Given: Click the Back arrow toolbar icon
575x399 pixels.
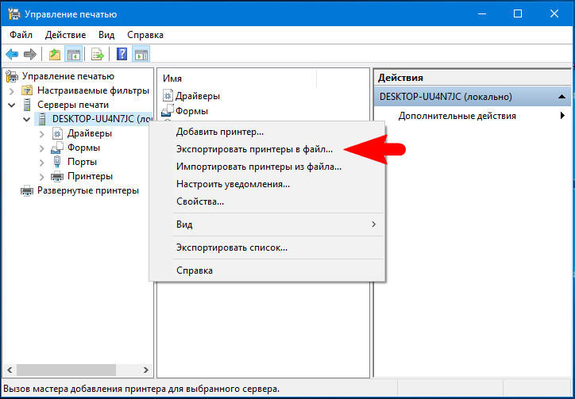Looking at the screenshot, I should [12, 55].
